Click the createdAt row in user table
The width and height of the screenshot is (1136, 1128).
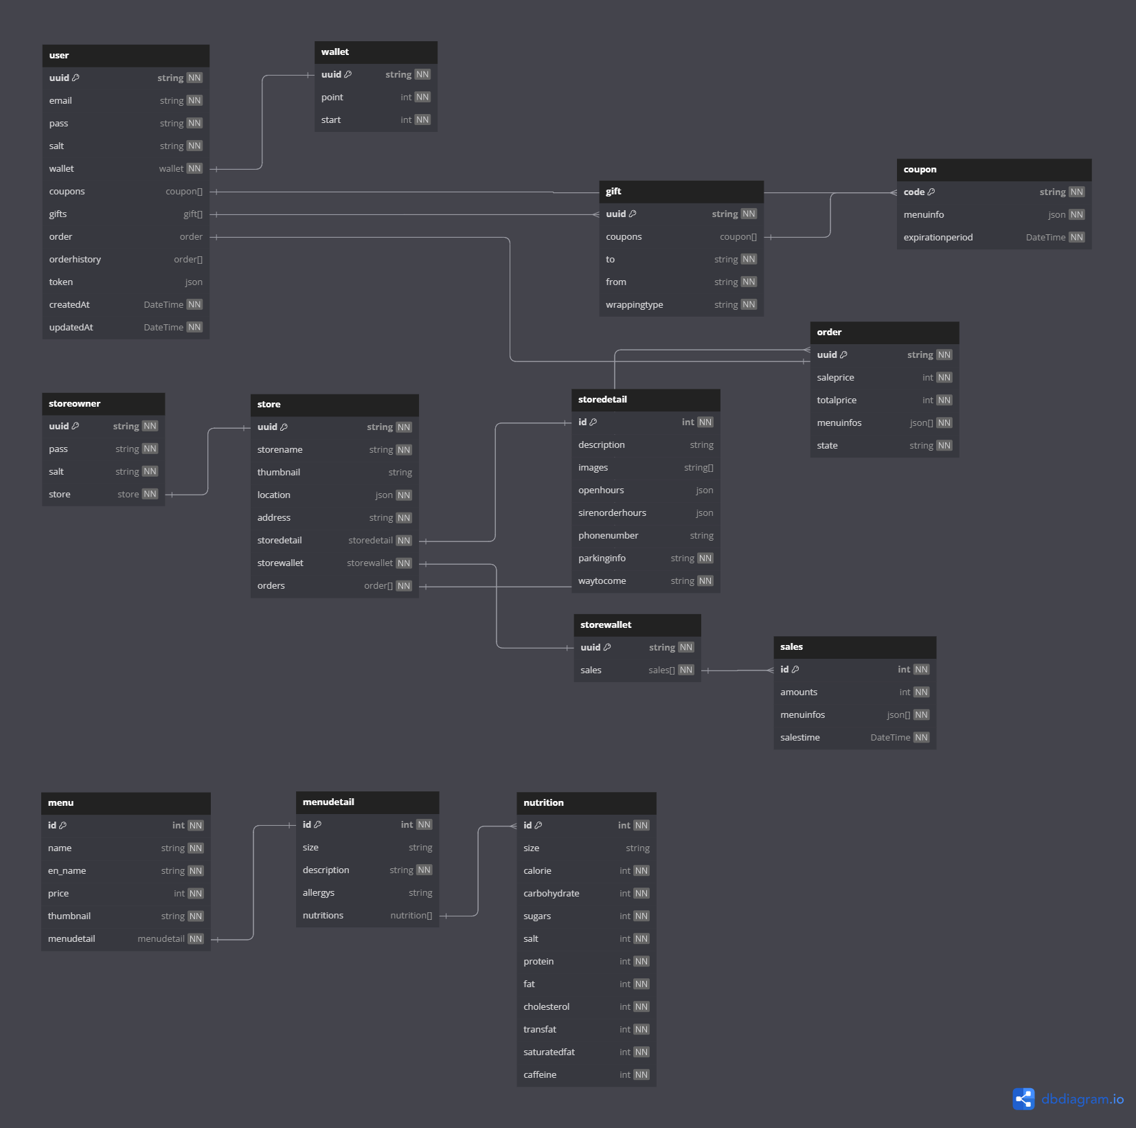tap(126, 305)
